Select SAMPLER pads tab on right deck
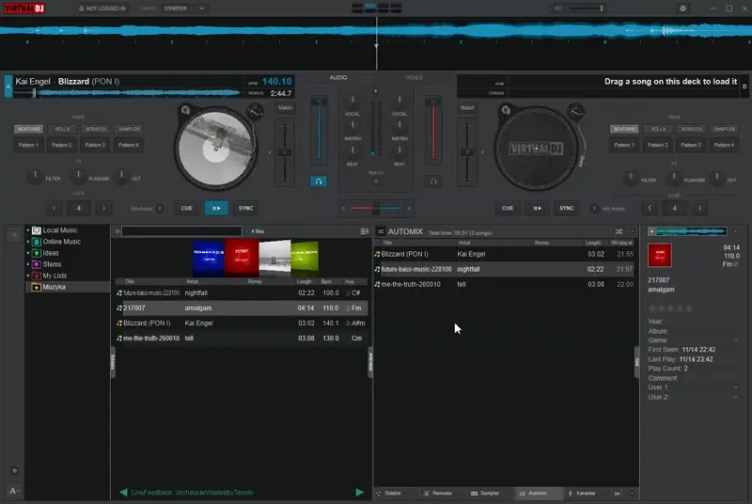This screenshot has width=752, height=504. point(724,129)
